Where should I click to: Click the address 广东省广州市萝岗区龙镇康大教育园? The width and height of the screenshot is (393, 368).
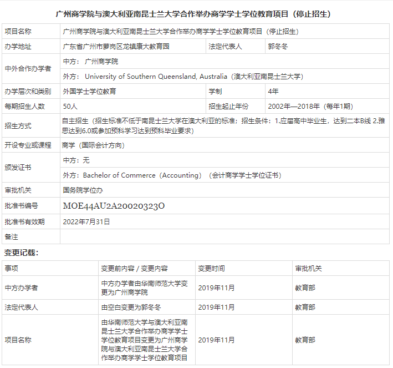[x=116, y=47]
